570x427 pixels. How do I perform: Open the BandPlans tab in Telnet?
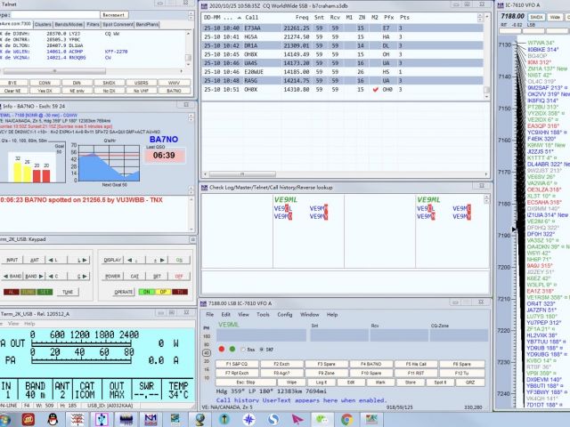(147, 24)
